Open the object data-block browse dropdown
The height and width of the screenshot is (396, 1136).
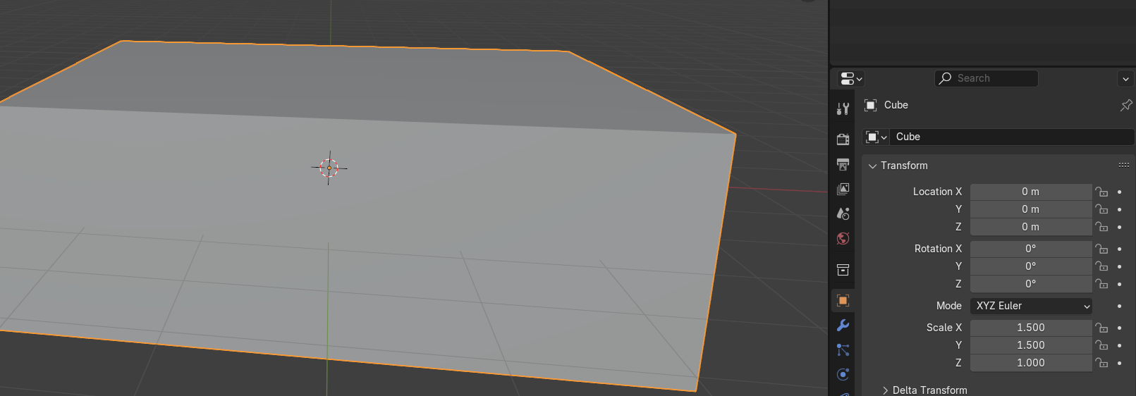click(x=876, y=137)
